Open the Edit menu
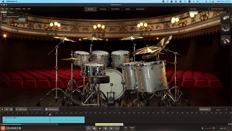 [7, 9]
